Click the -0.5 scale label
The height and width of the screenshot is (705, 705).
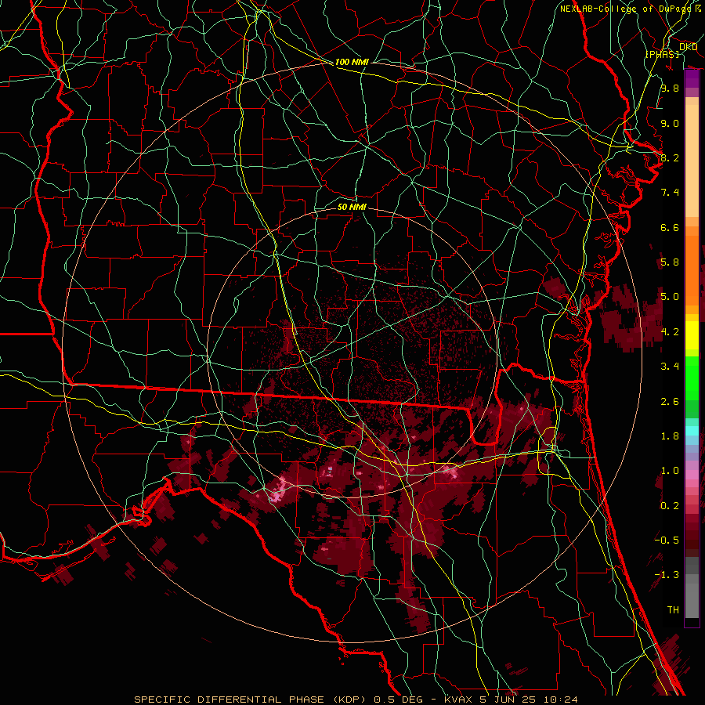tap(667, 540)
